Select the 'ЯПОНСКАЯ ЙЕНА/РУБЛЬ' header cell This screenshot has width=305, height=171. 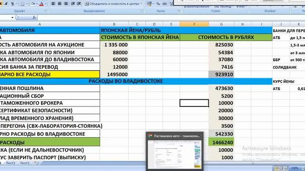(186, 30)
